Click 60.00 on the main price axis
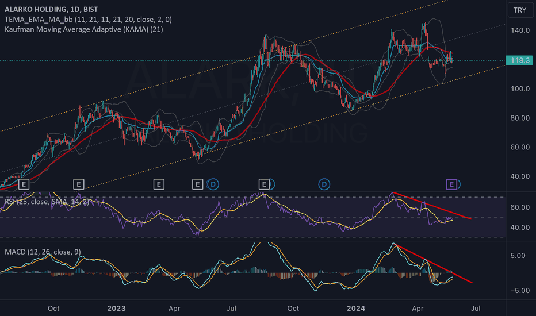Screen dimensions: 536x316 [x=520, y=147]
